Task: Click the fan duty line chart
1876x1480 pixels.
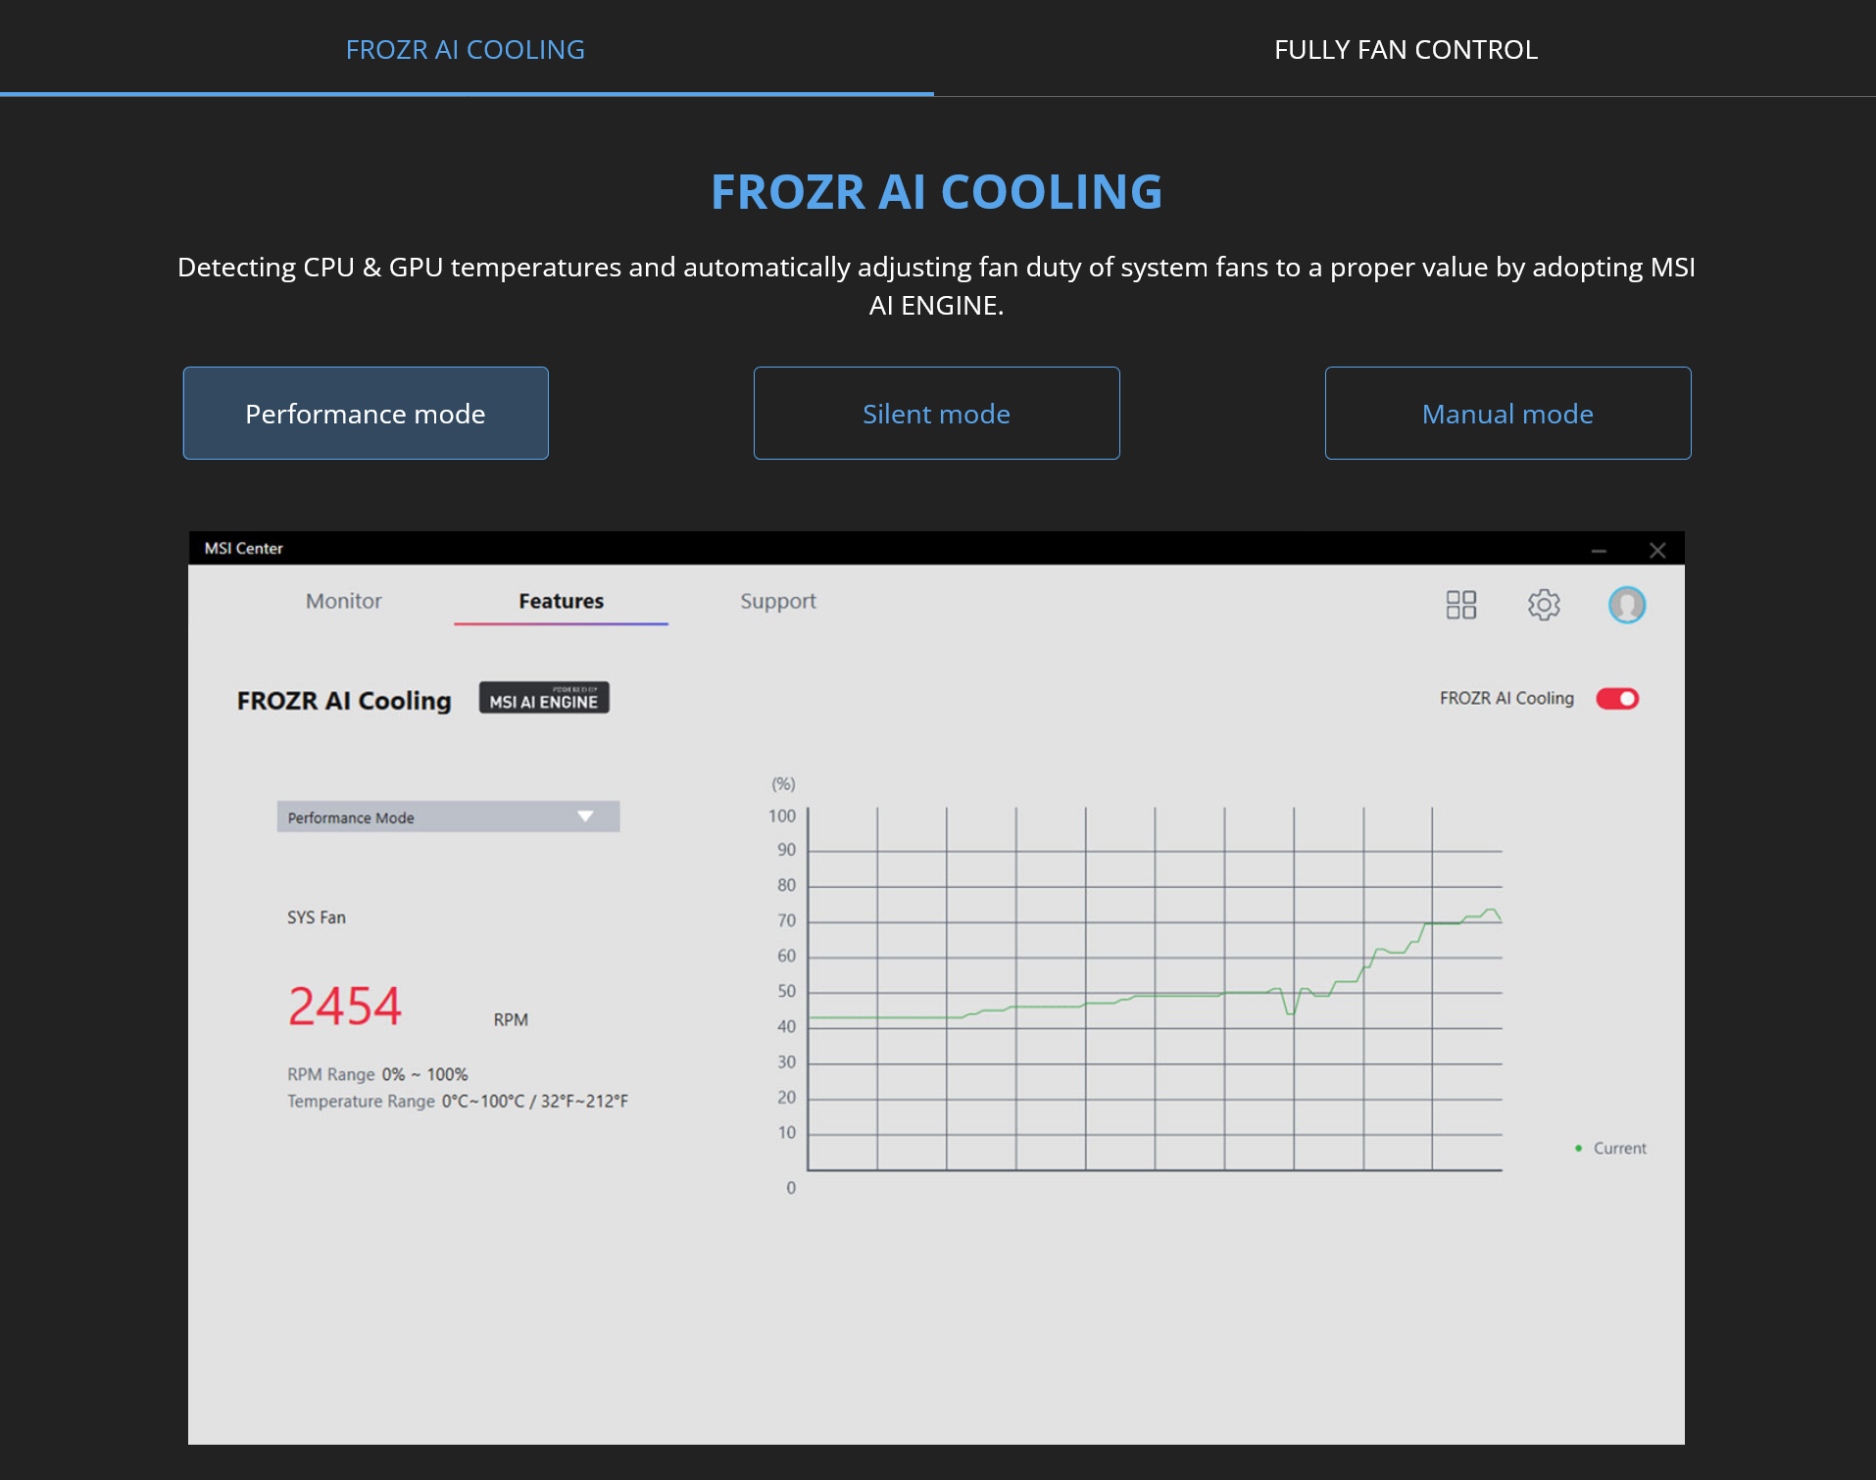Action: (1155, 989)
